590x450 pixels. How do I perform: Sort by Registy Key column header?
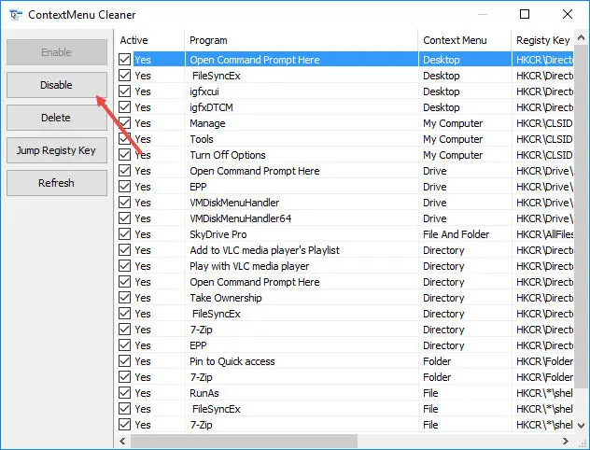tap(543, 40)
